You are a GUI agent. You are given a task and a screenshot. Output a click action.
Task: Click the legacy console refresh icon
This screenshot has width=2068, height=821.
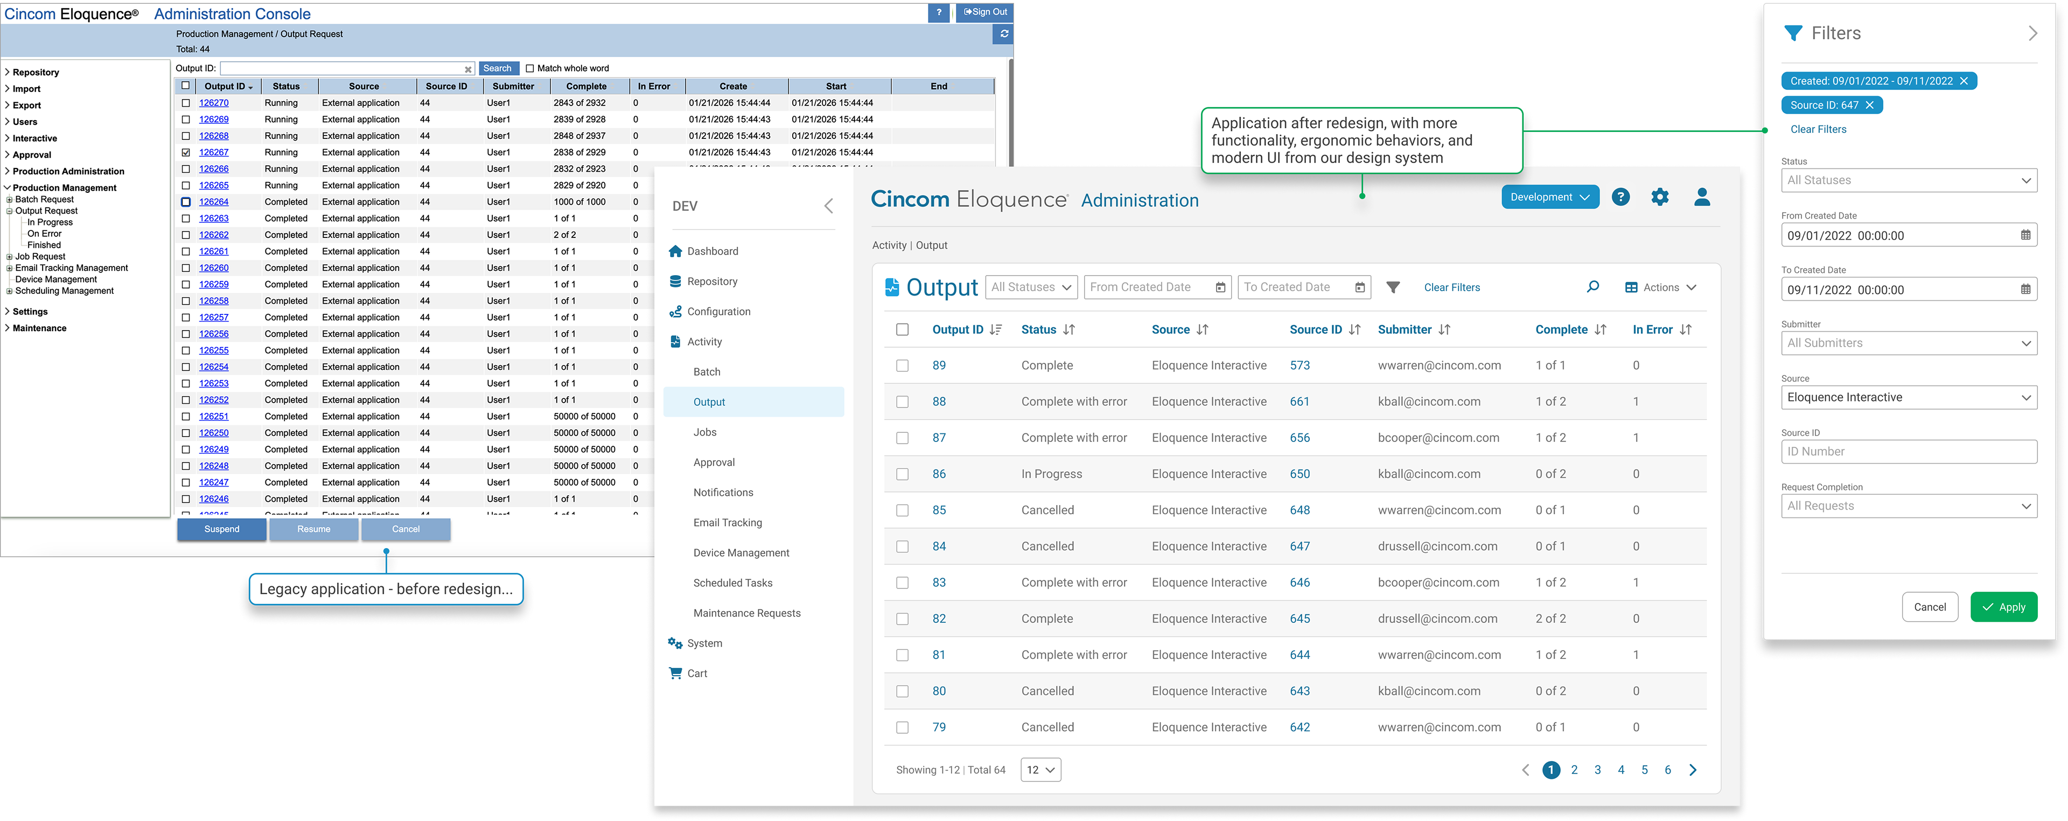pos(1003,34)
